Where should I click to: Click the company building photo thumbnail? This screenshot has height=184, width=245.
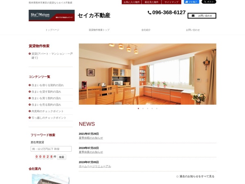[x=51, y=179]
